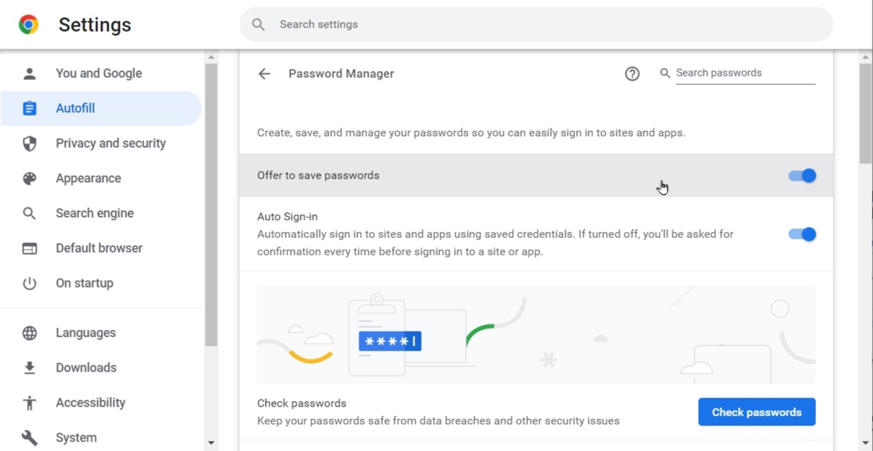Select You and Google in sidebar

99,73
